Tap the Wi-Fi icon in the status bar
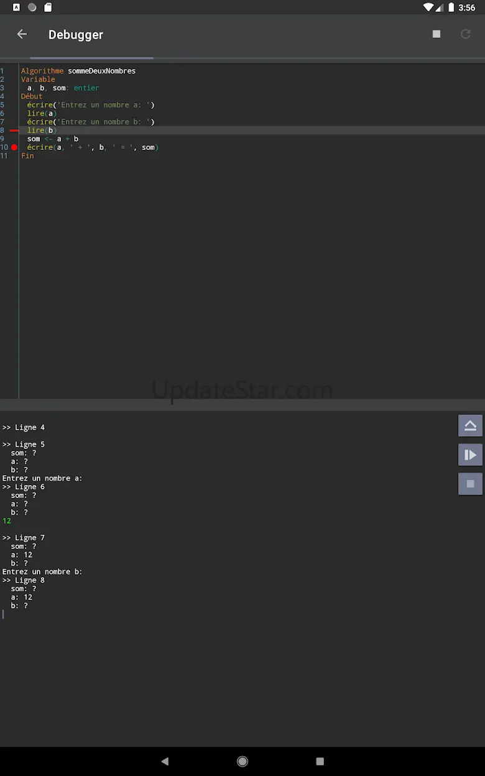The image size is (485, 776). coord(428,7)
